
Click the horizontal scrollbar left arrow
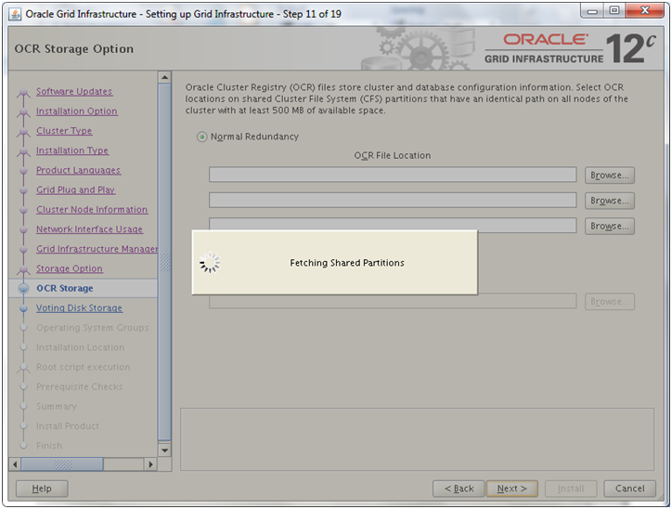tap(15, 464)
